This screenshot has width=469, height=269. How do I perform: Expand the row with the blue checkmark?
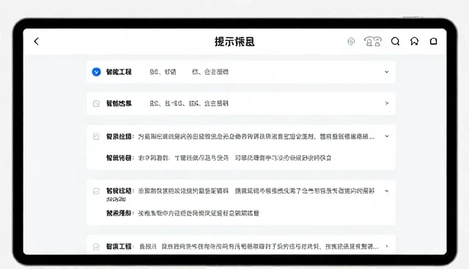pos(387,72)
